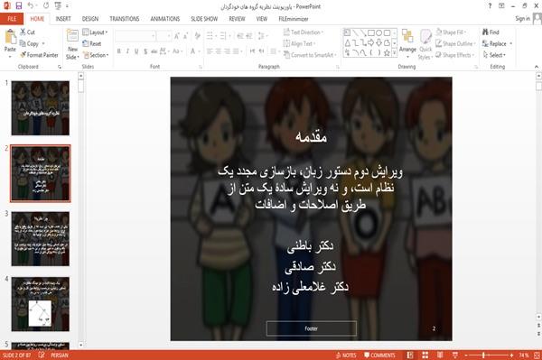Open the DESIGN ribbon tab

[89, 19]
